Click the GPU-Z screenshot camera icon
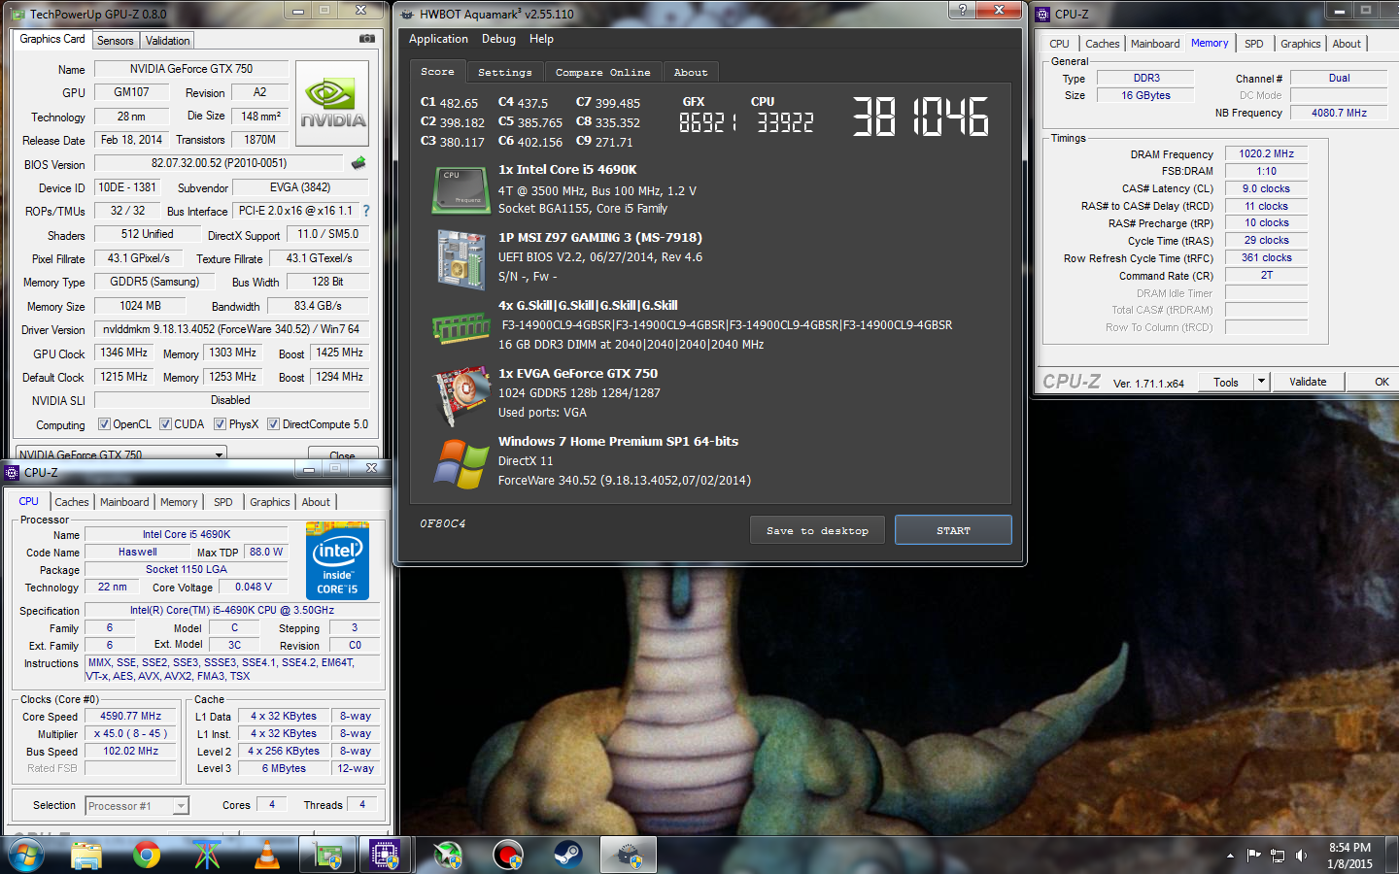The image size is (1399, 874). click(x=367, y=39)
